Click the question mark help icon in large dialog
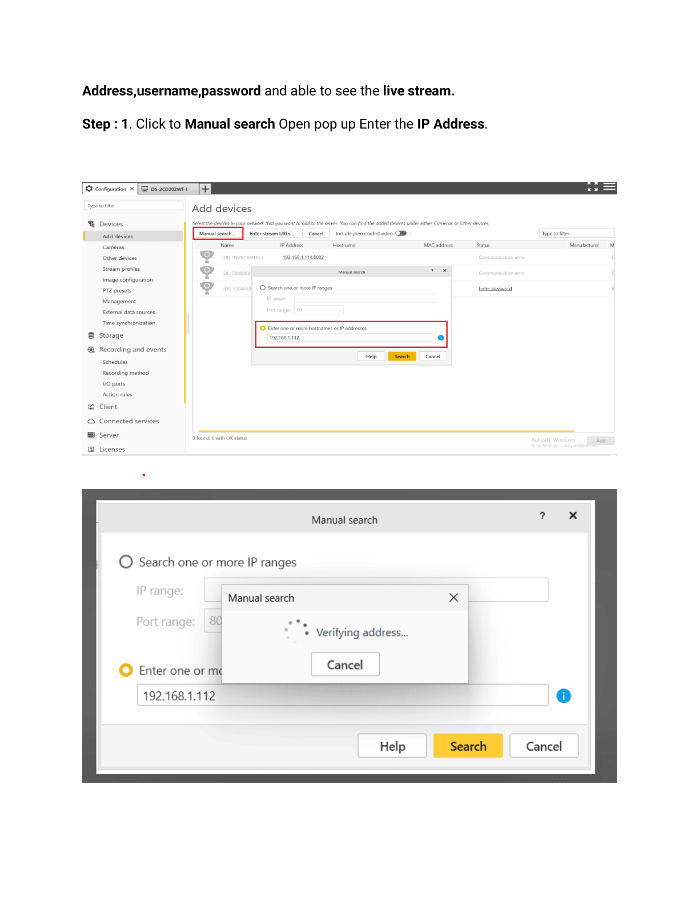 [542, 515]
